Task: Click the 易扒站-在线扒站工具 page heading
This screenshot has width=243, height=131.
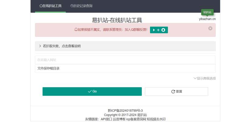Action: tap(117, 20)
